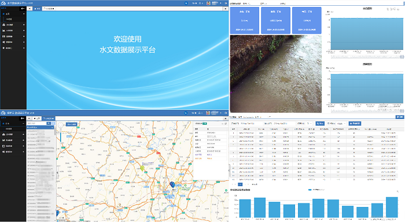Switch to the second tab in the welcome window tab bar

point(49,9)
